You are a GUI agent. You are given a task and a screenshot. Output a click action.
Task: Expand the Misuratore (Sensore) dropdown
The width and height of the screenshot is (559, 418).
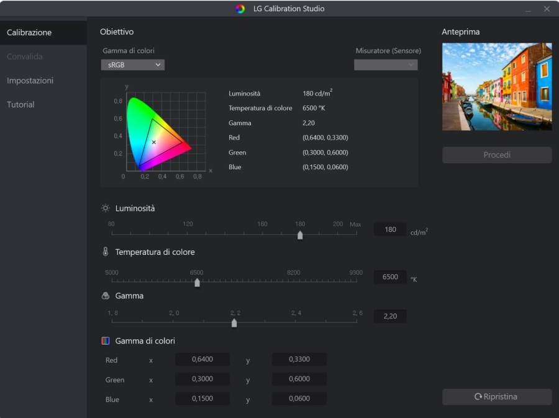(386, 64)
